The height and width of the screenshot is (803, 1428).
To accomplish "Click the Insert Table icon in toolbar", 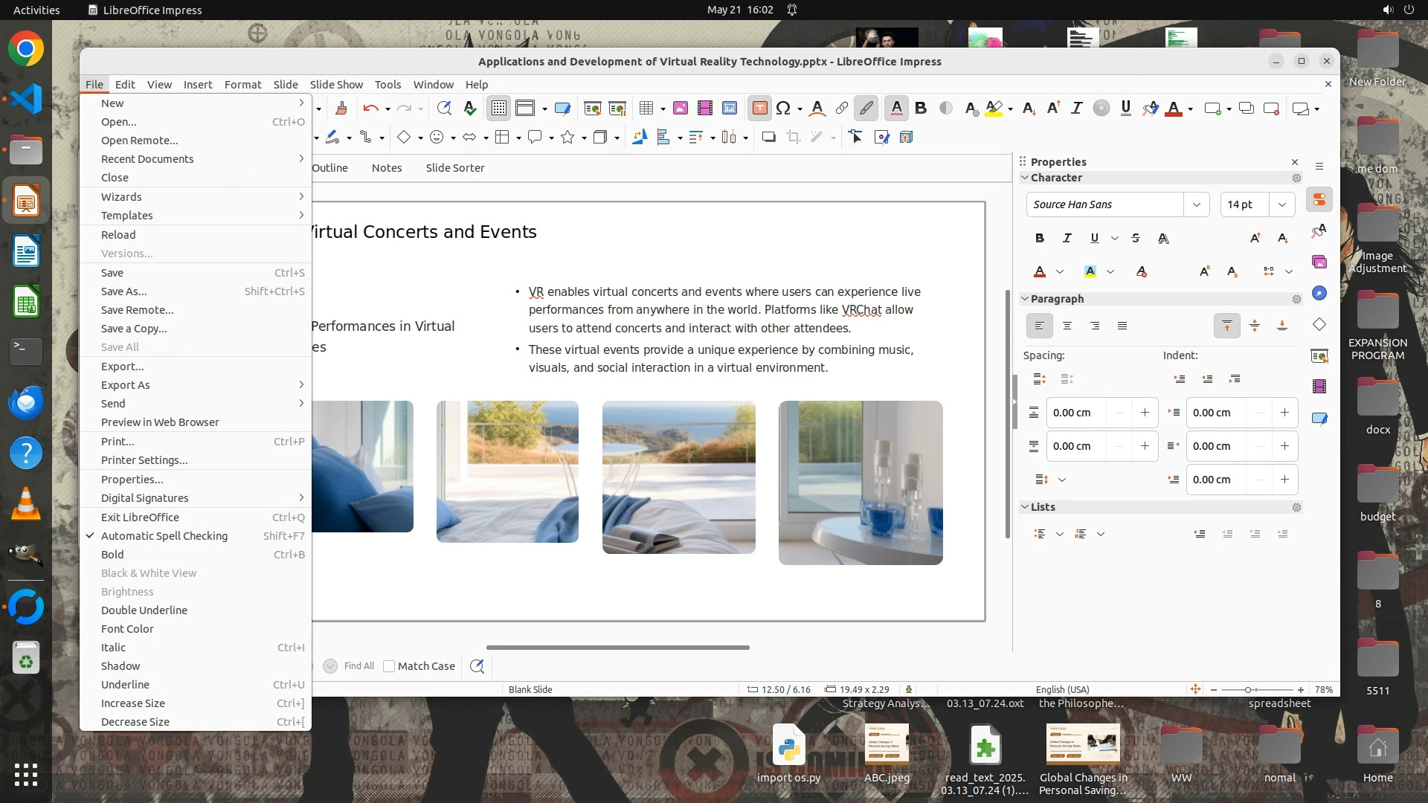I will (646, 109).
